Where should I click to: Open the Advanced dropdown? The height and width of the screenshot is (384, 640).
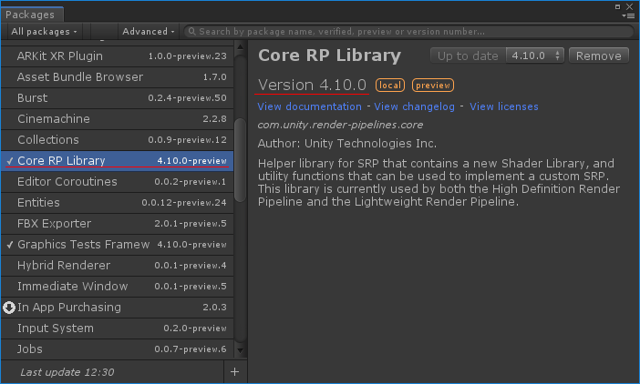(149, 31)
